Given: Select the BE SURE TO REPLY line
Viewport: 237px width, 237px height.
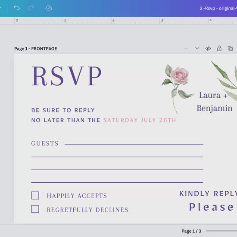Looking at the screenshot, I should pyautogui.click(x=63, y=110).
